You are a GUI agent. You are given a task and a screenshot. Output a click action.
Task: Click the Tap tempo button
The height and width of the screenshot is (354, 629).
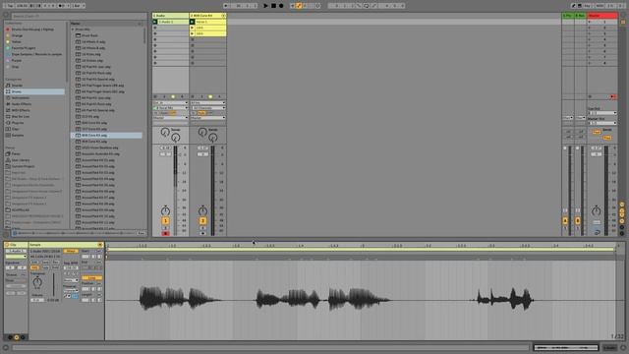10,6
